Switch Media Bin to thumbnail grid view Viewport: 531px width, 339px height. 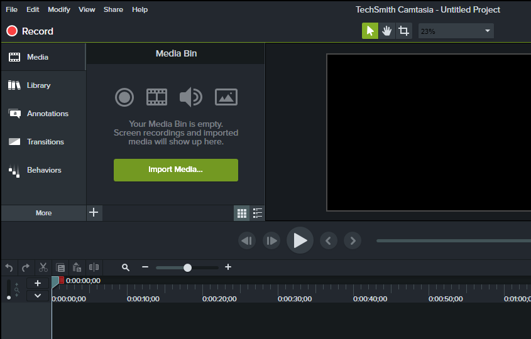[x=242, y=213]
